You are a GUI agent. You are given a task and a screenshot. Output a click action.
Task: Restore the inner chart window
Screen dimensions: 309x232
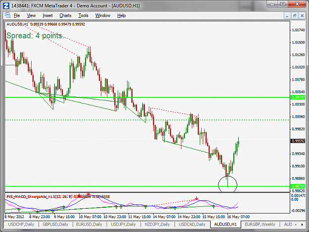point(295,15)
